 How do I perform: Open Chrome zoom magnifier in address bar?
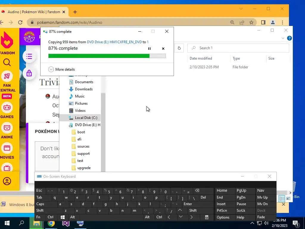(232, 22)
